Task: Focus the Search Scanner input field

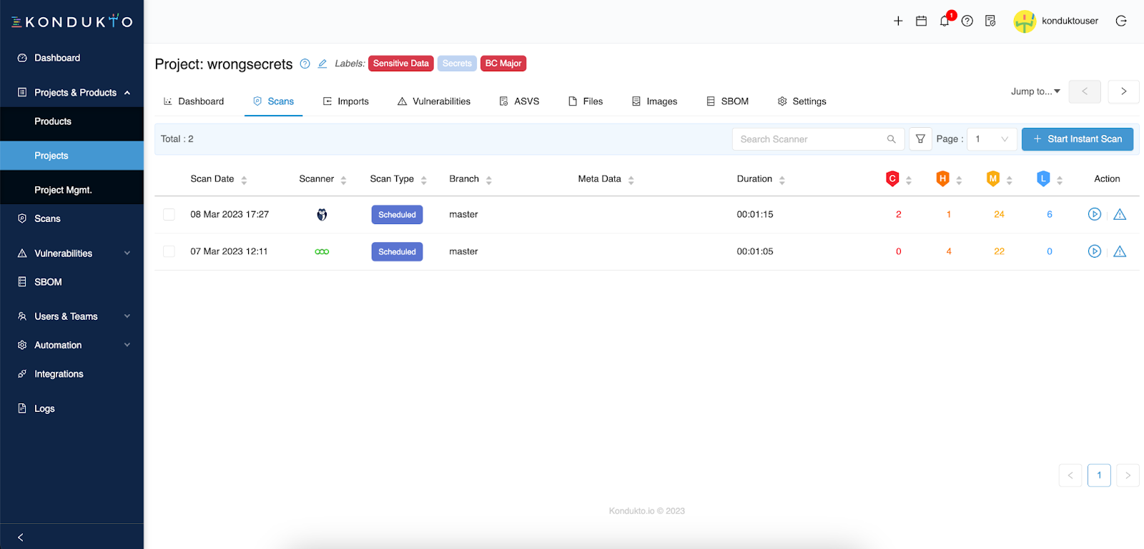Action: [x=819, y=139]
